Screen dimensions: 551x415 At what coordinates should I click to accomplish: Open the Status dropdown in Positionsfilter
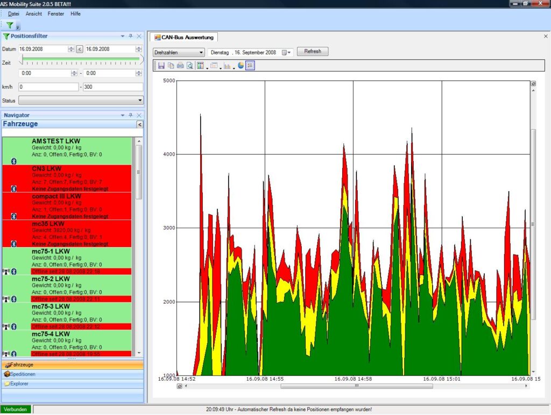(x=81, y=101)
